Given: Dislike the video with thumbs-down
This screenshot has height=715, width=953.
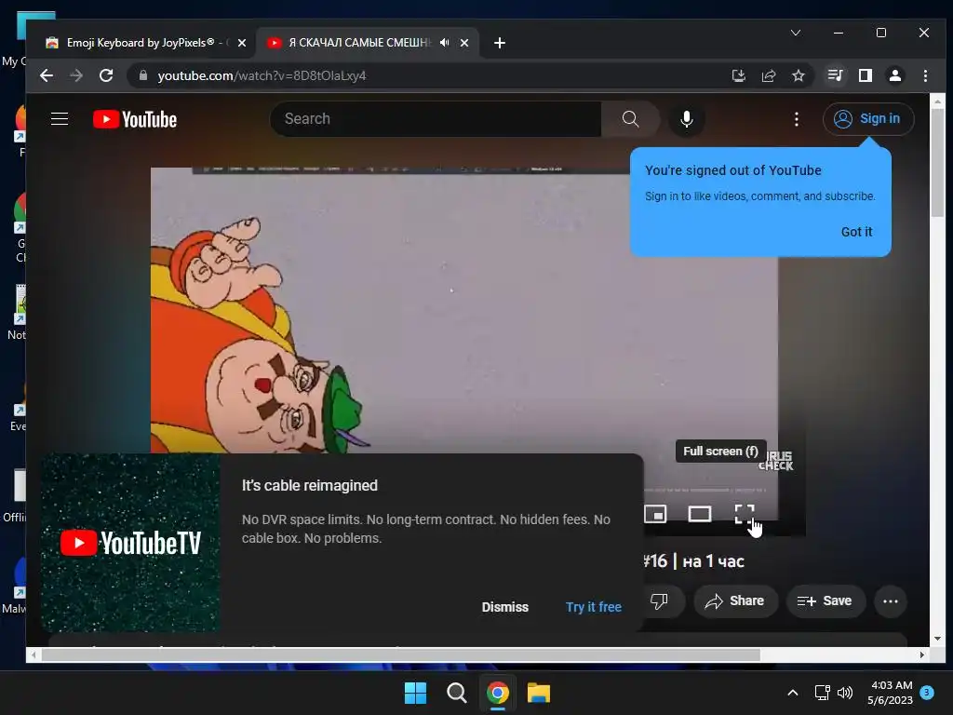Looking at the screenshot, I should pos(659,600).
